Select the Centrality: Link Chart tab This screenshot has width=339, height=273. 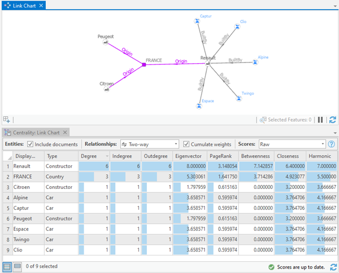tap(33, 132)
